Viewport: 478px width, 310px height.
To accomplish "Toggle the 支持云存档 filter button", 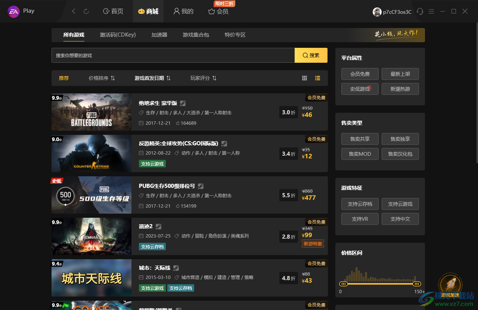I will tap(360, 204).
